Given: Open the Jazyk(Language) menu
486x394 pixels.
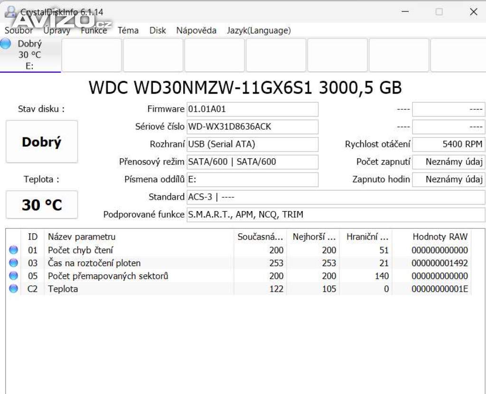Looking at the screenshot, I should click(x=259, y=30).
